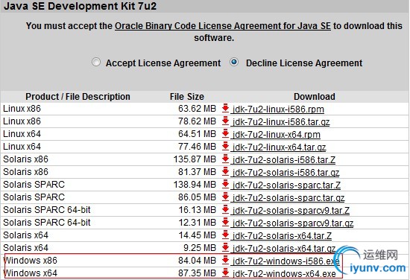
Task: Download jdk-7u2-solaris-sparc.tar.Z
Action: coord(286,185)
